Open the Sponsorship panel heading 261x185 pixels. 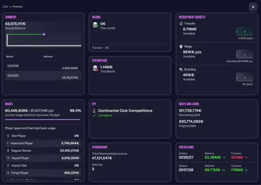pos(100,147)
